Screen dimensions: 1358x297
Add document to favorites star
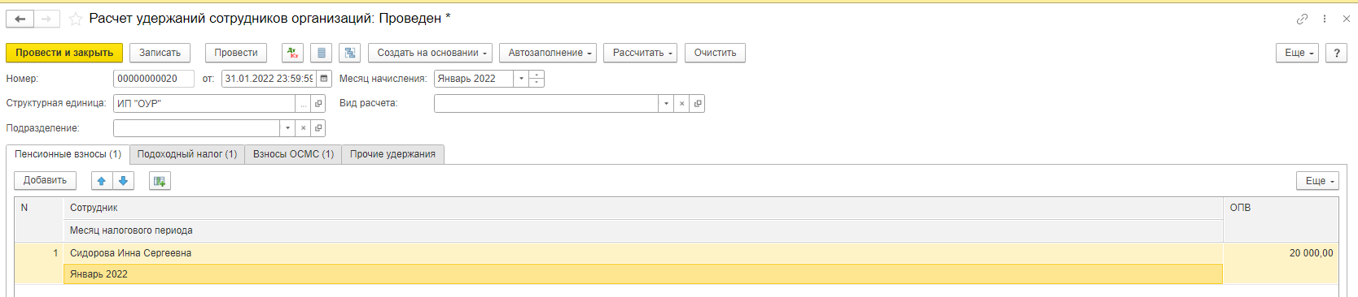(75, 19)
